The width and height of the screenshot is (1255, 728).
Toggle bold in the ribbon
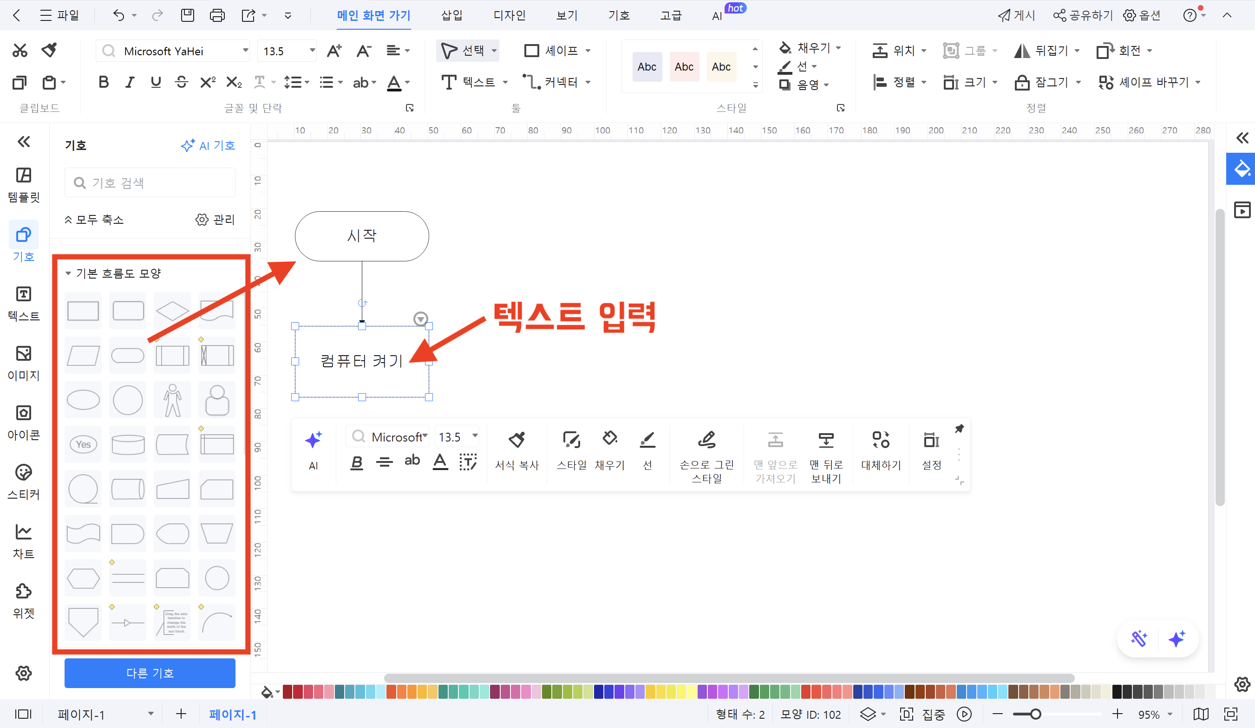[104, 82]
